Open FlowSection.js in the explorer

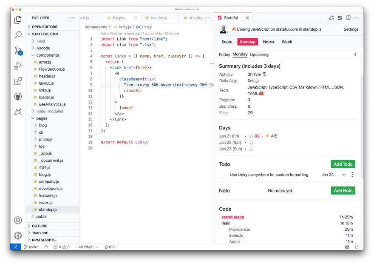point(53,69)
